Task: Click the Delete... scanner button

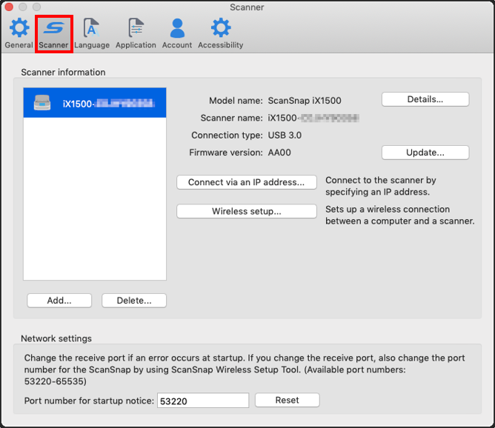Action: tap(134, 301)
